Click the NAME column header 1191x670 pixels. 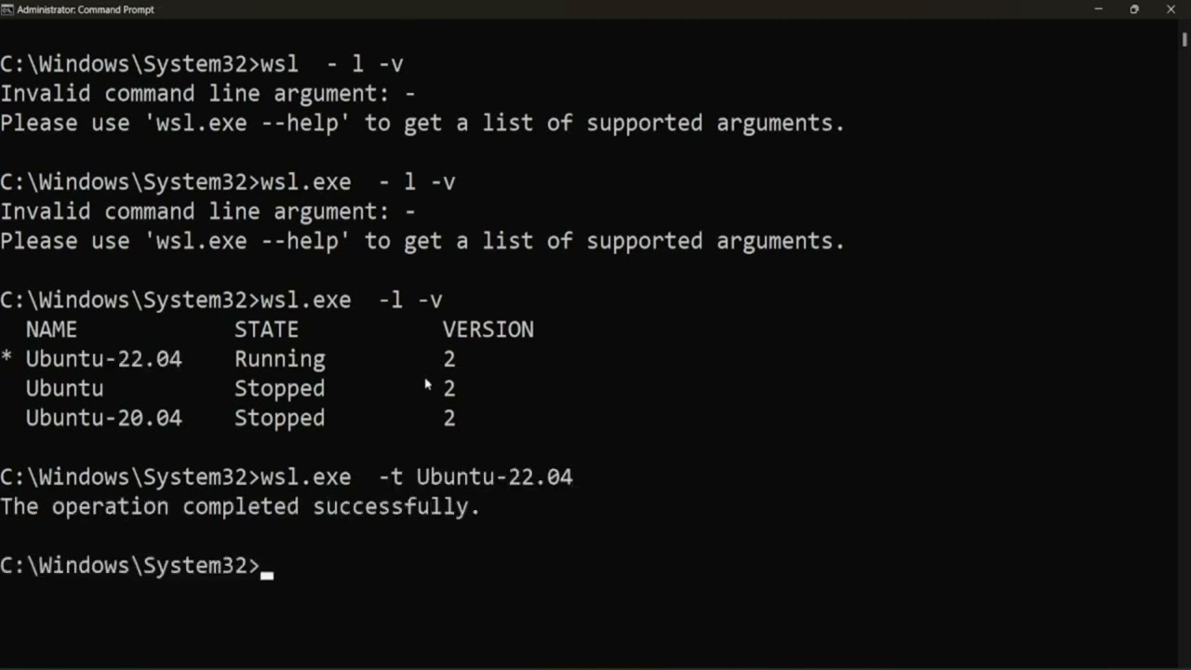[x=51, y=329]
